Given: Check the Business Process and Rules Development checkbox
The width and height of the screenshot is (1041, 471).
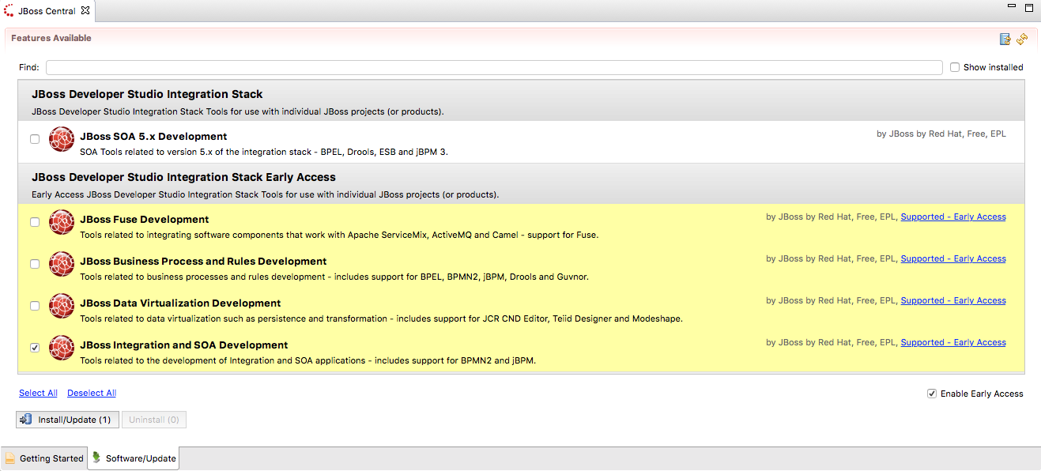Looking at the screenshot, I should tap(35, 264).
